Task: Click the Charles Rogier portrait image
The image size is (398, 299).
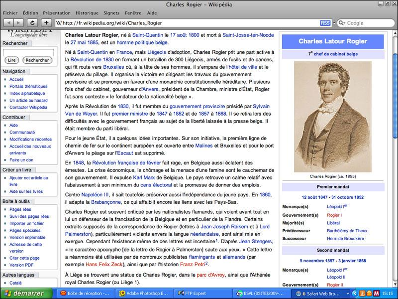Action: [x=333, y=117]
